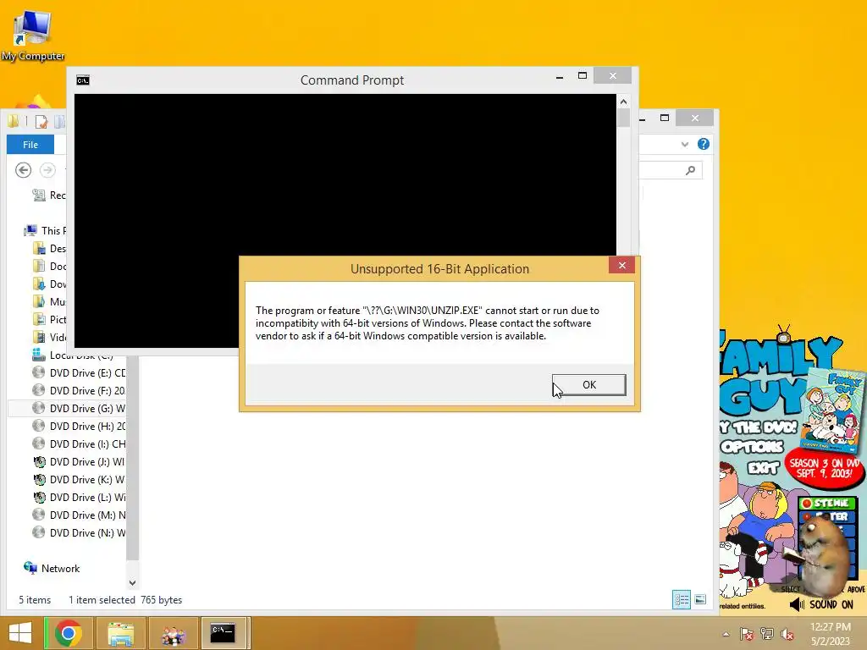This screenshot has width=867, height=650.
Task: Click the search magnifier in File Explorer
Action: pos(690,170)
